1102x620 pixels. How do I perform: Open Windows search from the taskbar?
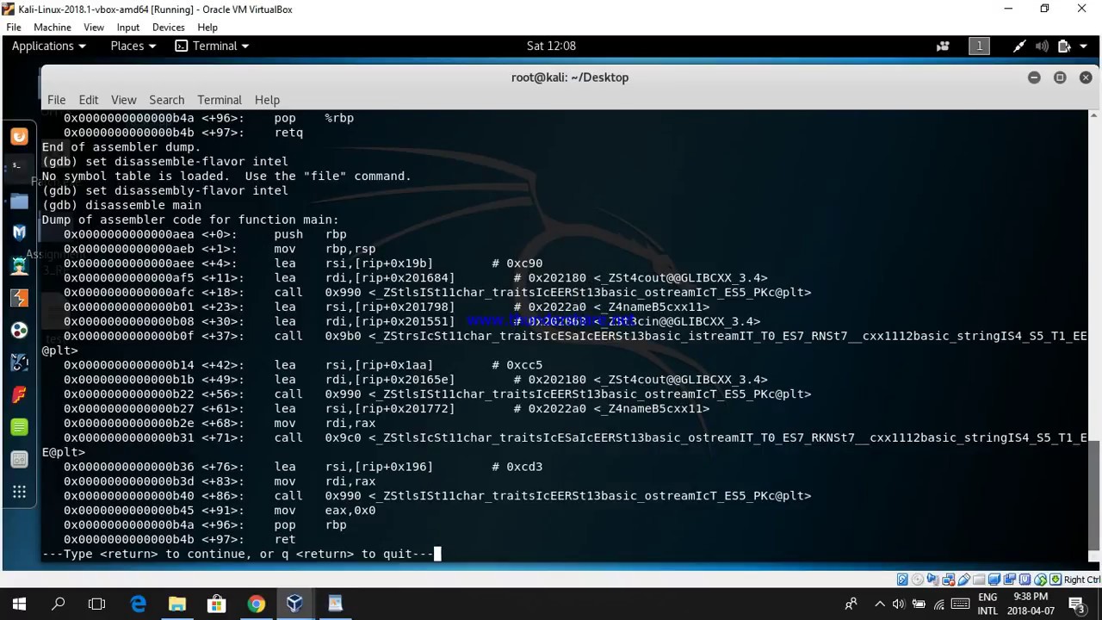click(x=59, y=604)
